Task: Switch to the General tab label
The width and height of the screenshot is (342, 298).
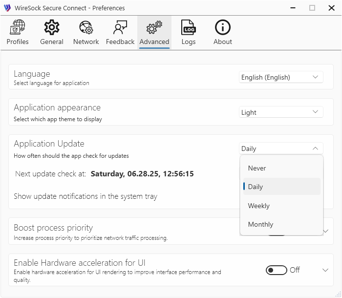Action: coord(52,42)
